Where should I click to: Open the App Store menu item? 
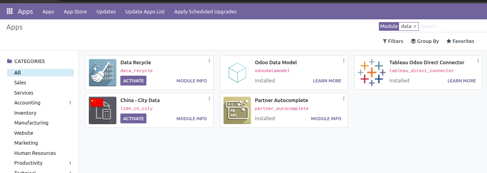[75, 11]
